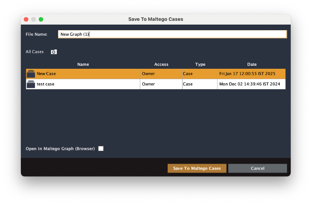Enable Open in Maltego Graph (Browser) checkbox
The height and width of the screenshot is (204, 312).
(x=101, y=149)
